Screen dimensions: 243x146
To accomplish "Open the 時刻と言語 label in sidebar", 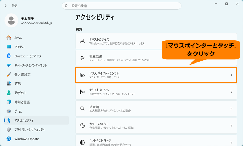I will coord(22,102).
